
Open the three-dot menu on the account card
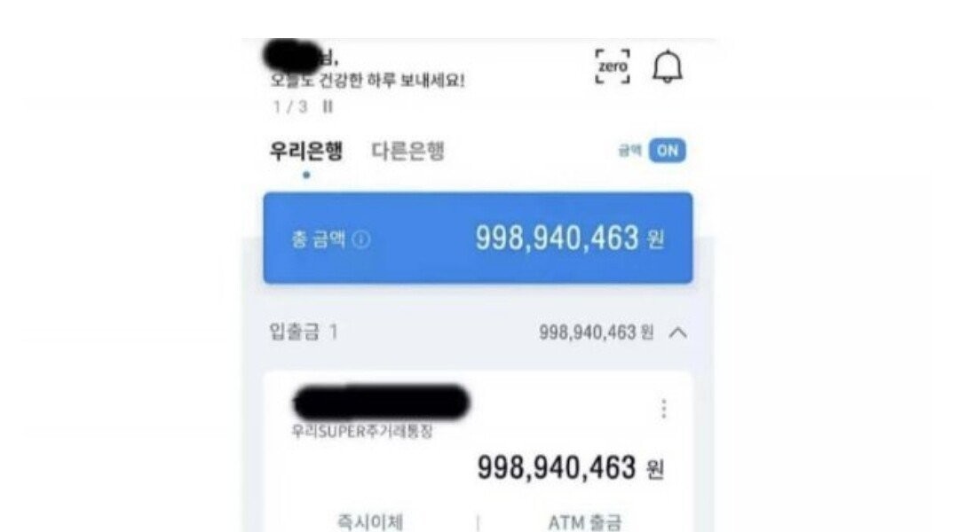[x=663, y=409]
